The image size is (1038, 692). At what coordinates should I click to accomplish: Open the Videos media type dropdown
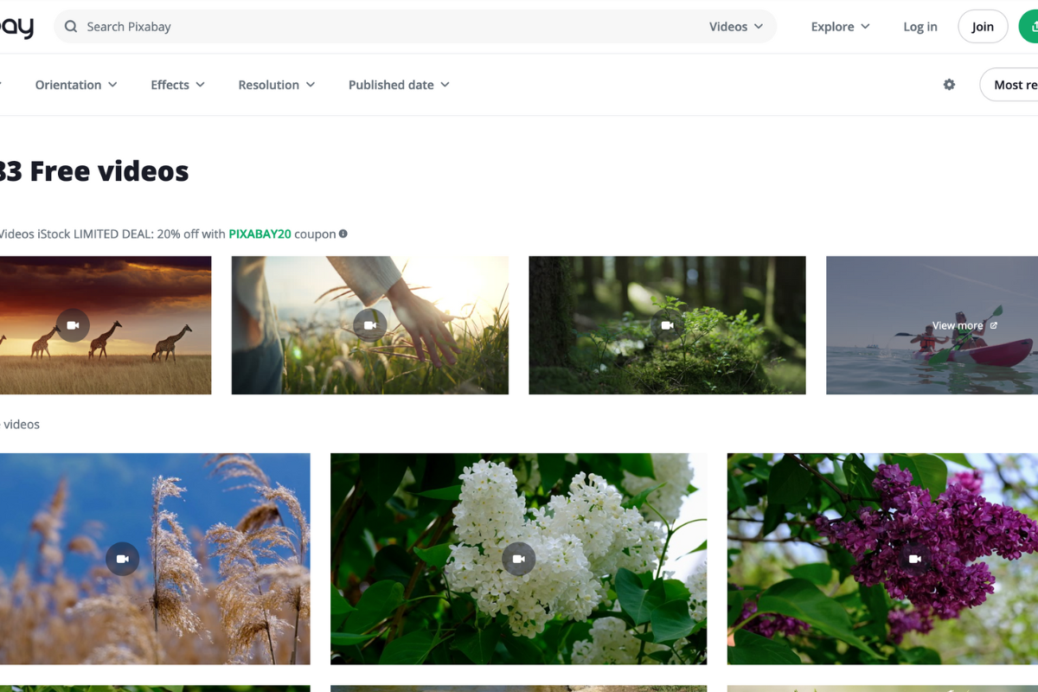pos(736,27)
